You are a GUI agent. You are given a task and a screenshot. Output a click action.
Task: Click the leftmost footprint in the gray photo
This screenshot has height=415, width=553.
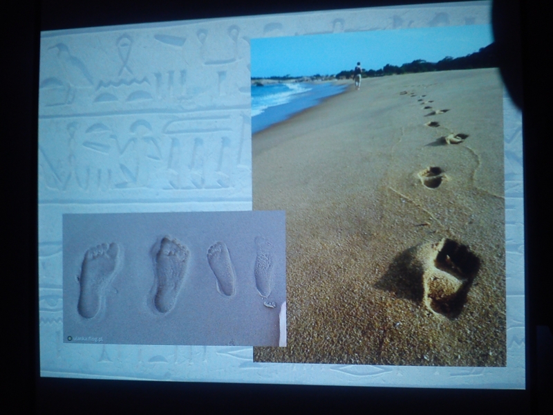point(99,278)
